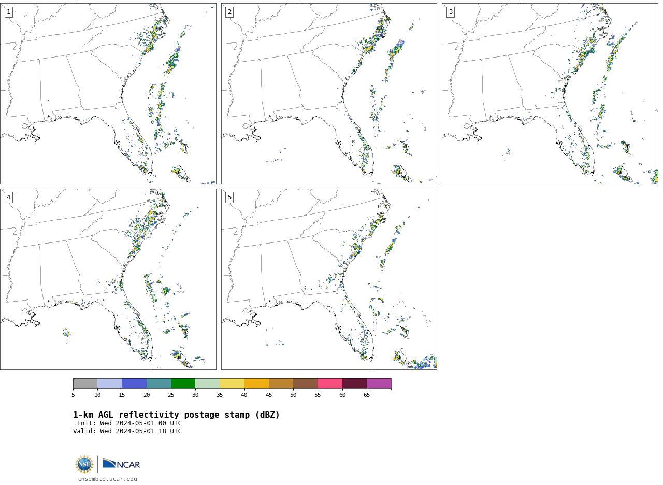Click the Init time text
The width and height of the screenshot is (663, 485).
(129, 423)
